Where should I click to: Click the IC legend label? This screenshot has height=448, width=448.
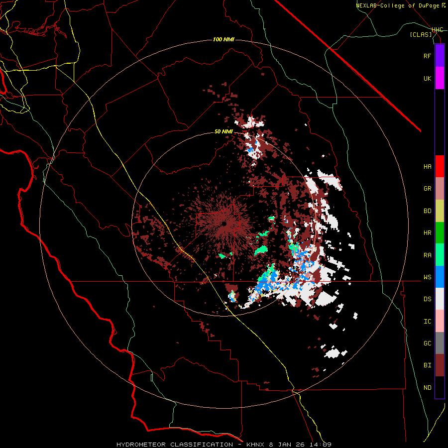coord(427,322)
